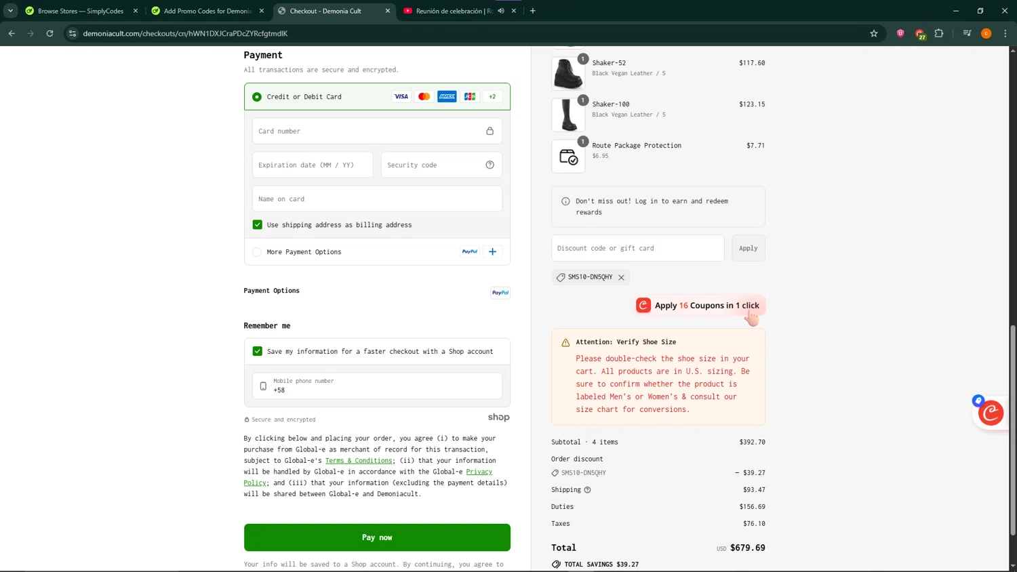
Task: Go forward to next page
Action: pyautogui.click(x=31, y=33)
